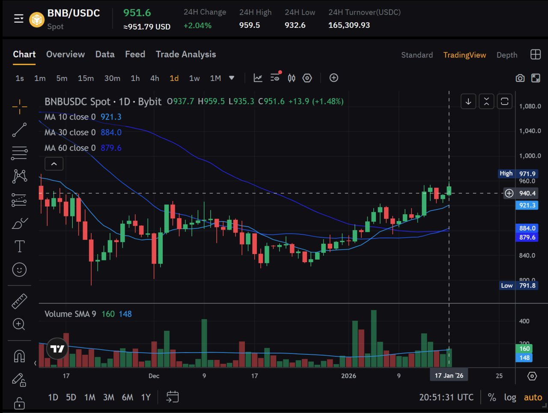Image resolution: width=548 pixels, height=413 pixels.
Task: Select the 1h interval
Action: pyautogui.click(x=135, y=78)
